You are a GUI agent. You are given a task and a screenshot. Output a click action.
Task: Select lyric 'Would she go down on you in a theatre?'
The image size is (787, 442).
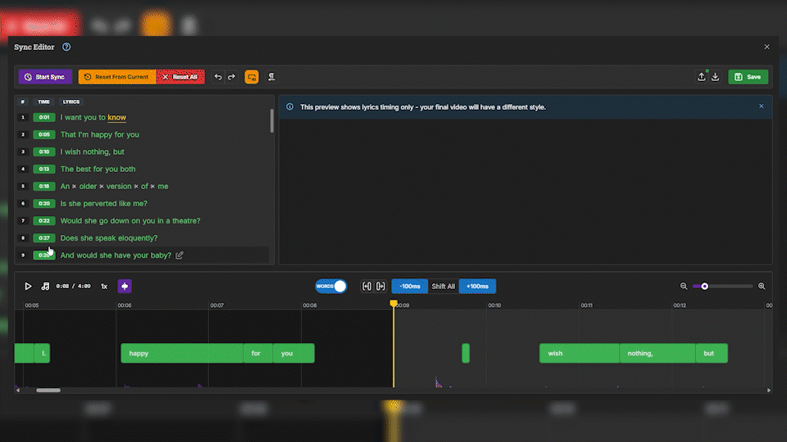click(x=130, y=220)
